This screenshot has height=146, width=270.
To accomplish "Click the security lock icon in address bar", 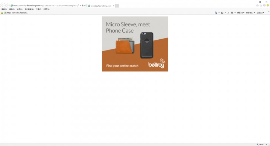I will [82, 6].
